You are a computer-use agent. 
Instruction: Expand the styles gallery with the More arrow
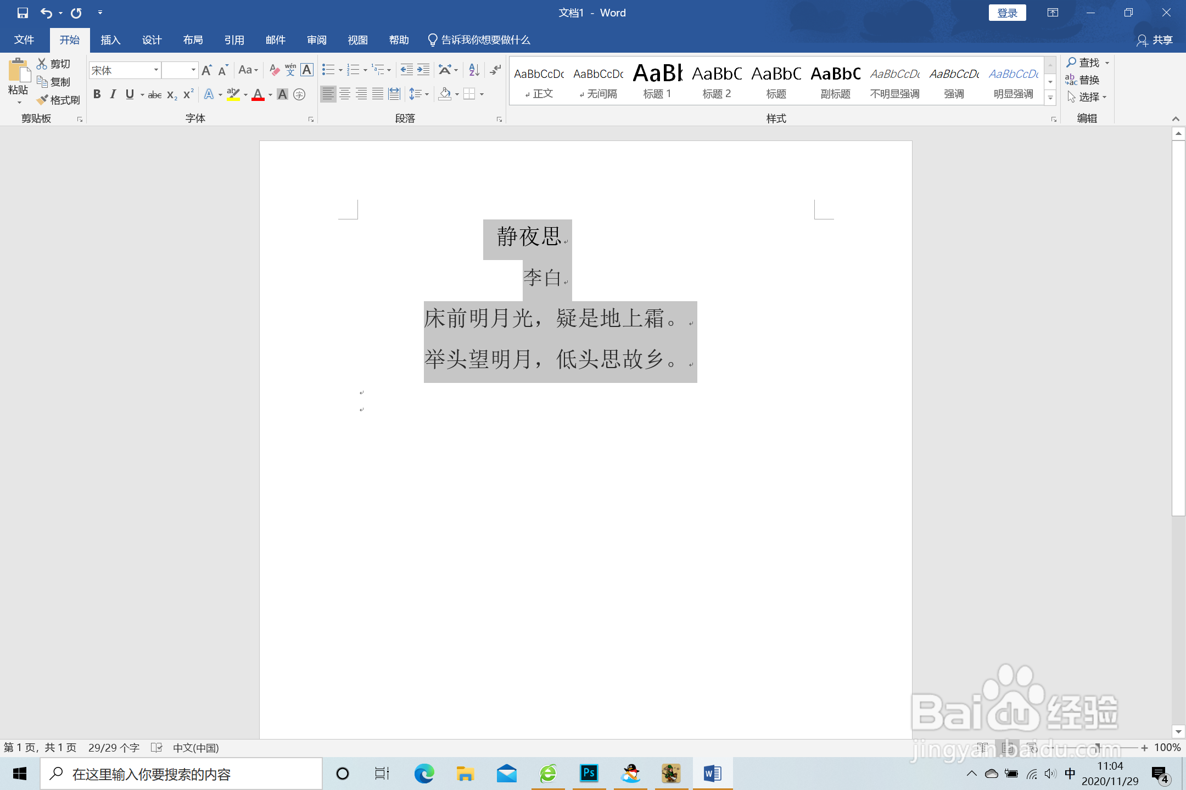point(1050,98)
